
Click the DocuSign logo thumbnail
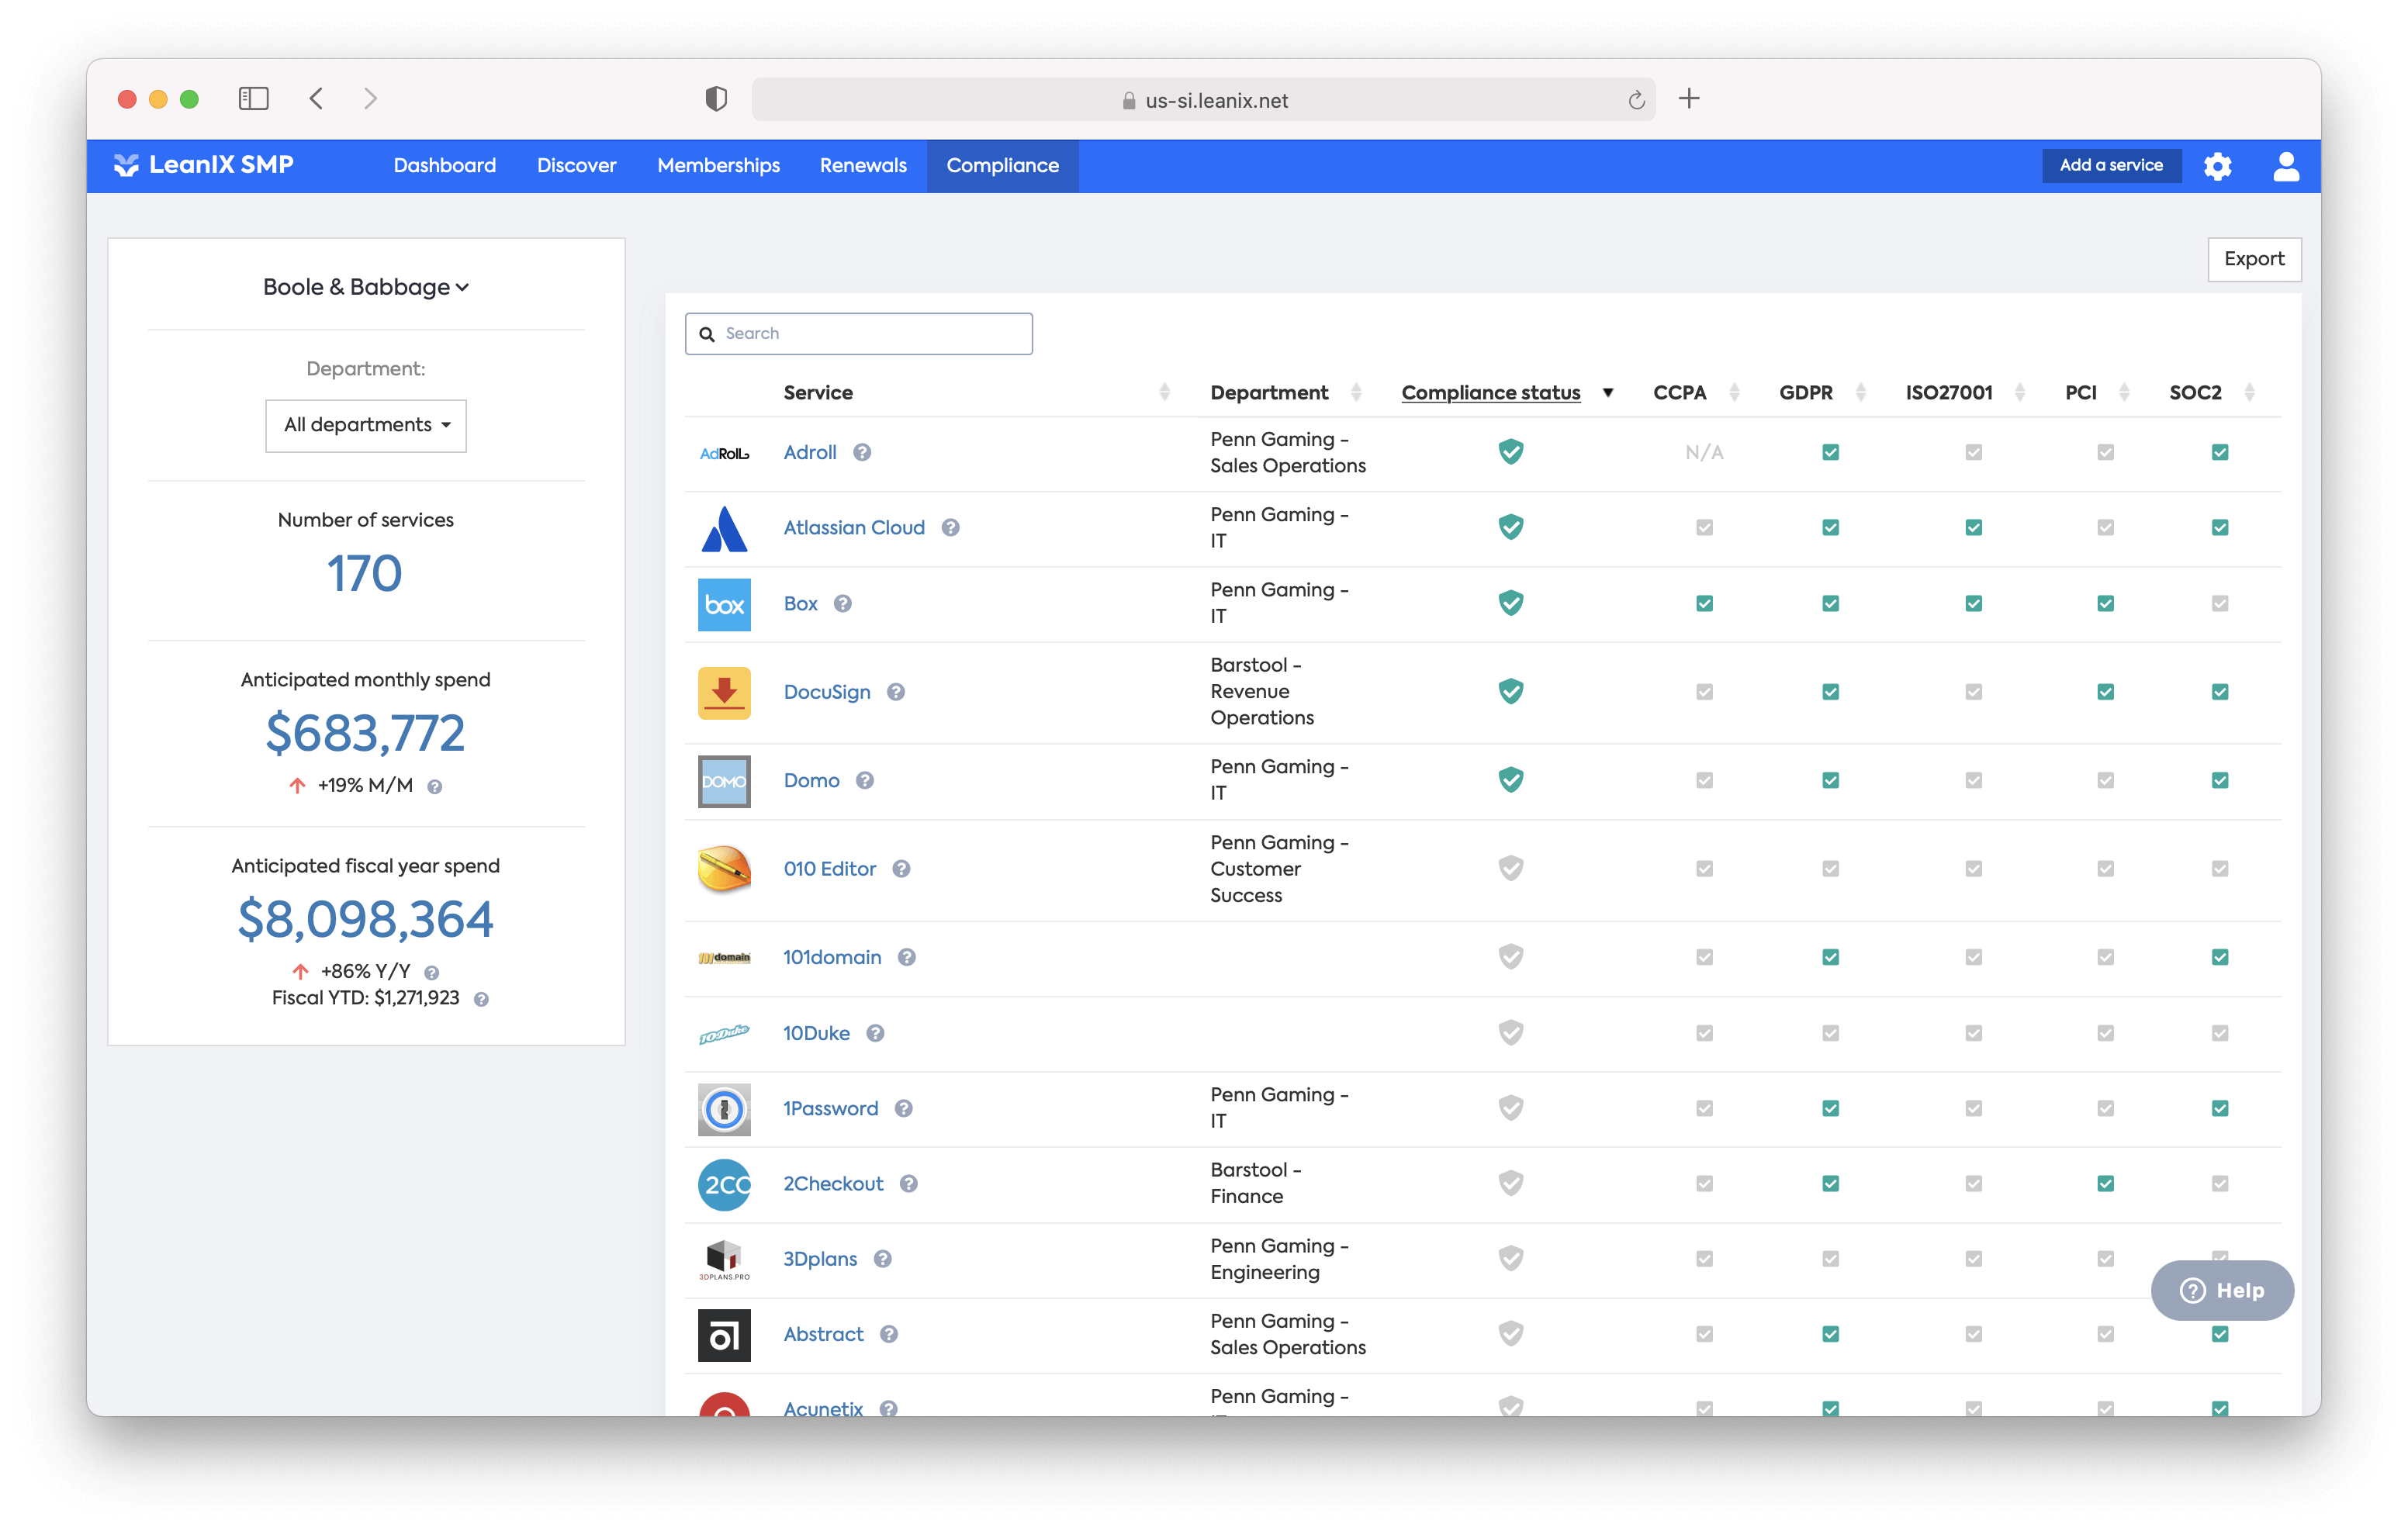click(x=724, y=693)
